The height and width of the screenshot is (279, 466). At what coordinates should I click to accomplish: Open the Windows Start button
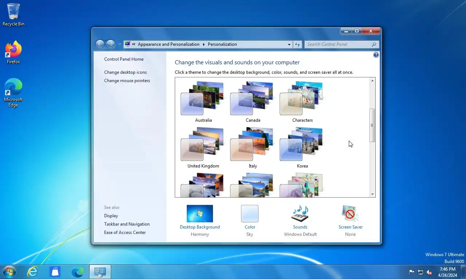[x=9, y=272]
